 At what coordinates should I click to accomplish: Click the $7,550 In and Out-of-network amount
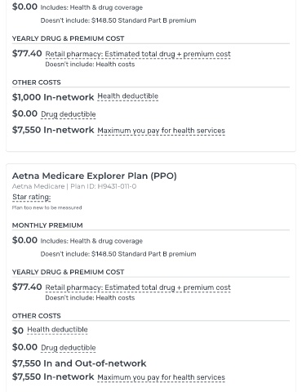(79, 363)
